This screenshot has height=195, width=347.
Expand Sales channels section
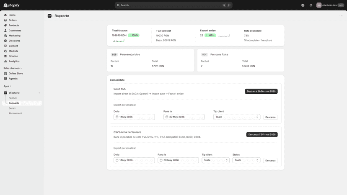pos(13,68)
